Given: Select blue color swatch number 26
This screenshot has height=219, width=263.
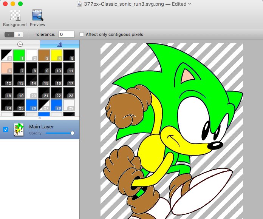Looking at the screenshot, I should pos(31,105).
